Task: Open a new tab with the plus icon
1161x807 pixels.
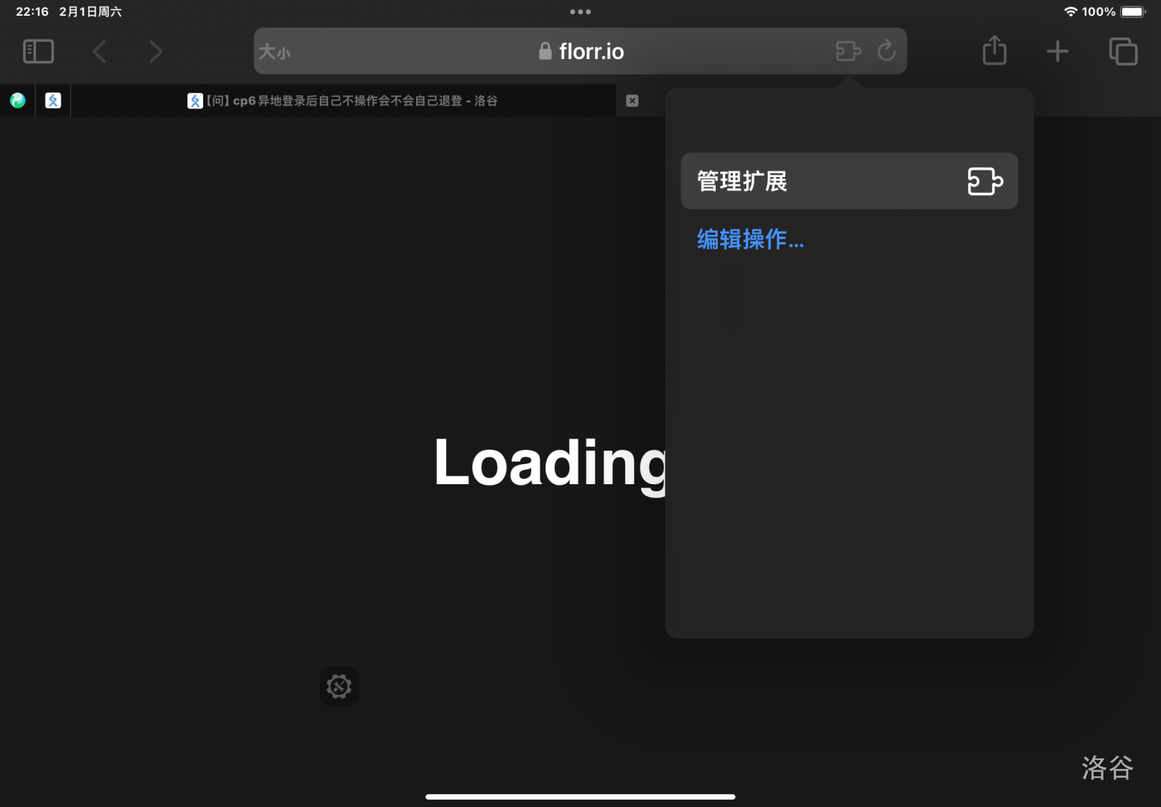Action: (x=1057, y=52)
